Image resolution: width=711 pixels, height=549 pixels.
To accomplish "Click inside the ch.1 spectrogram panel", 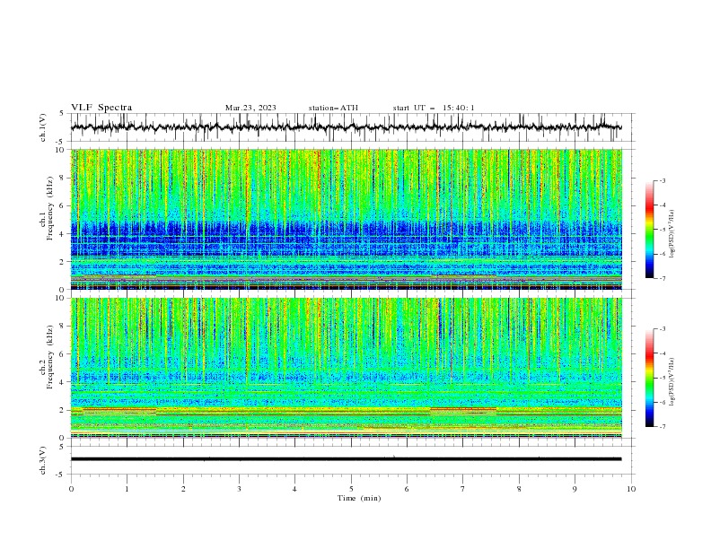I will pyautogui.click(x=347, y=219).
